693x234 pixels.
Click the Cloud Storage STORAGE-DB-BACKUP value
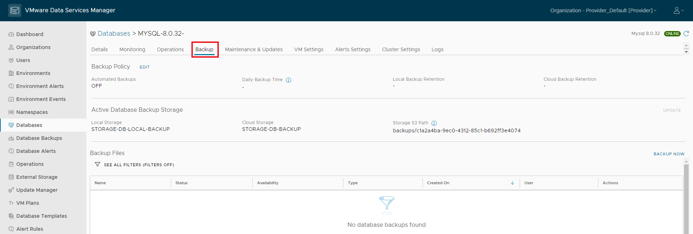click(x=271, y=129)
